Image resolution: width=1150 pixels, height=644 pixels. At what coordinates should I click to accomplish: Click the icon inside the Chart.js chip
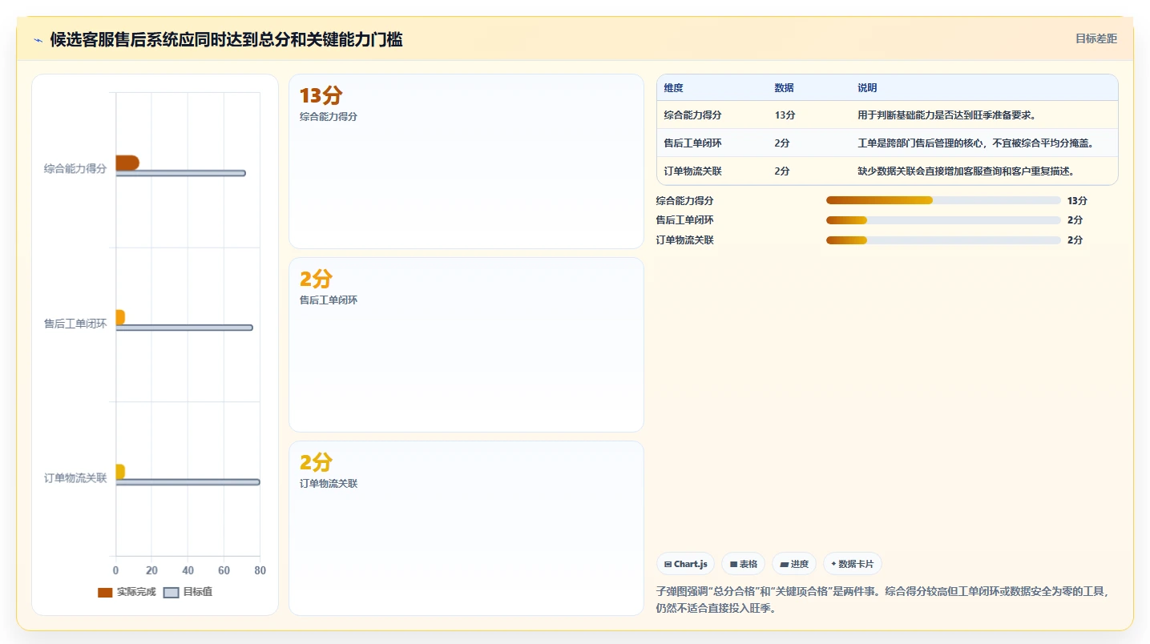click(668, 565)
